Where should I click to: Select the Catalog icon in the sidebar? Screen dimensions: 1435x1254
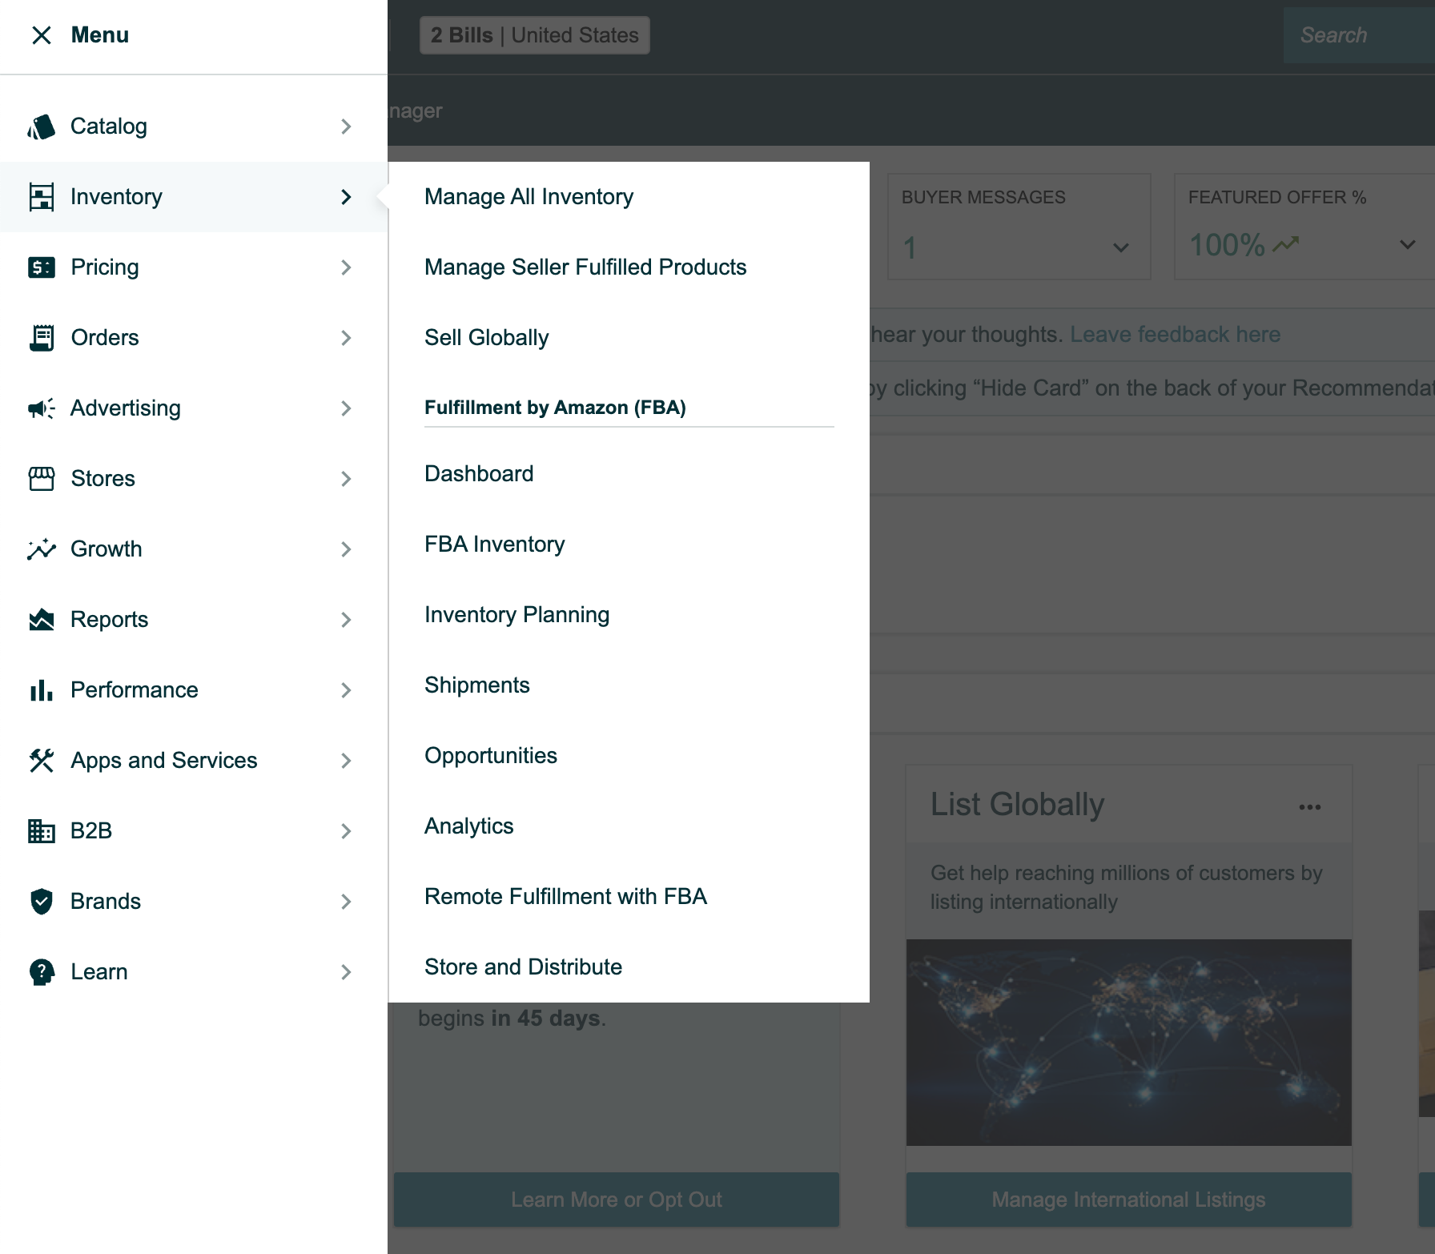point(42,126)
